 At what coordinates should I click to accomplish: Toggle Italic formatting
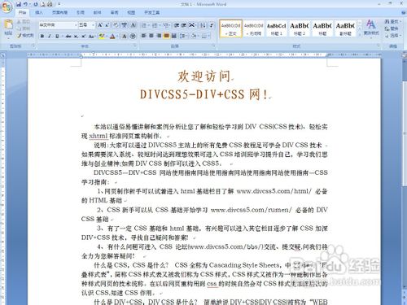pyautogui.click(x=50, y=36)
